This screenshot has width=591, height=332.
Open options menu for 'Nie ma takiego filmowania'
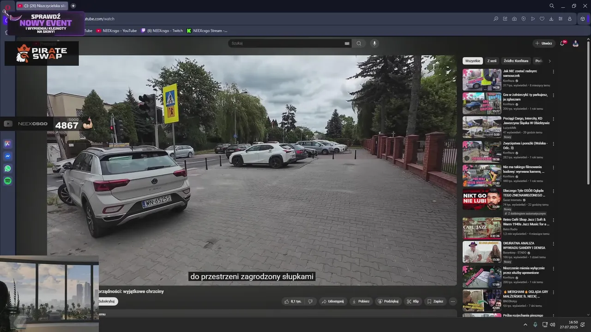(x=553, y=167)
